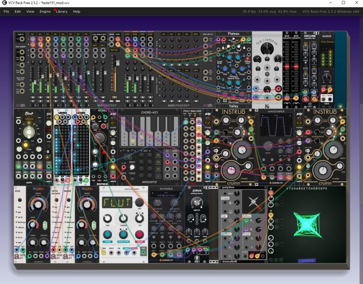Image resolution: width=363 pixels, height=284 pixels.
Task: Open the File menu
Action: 7,11
